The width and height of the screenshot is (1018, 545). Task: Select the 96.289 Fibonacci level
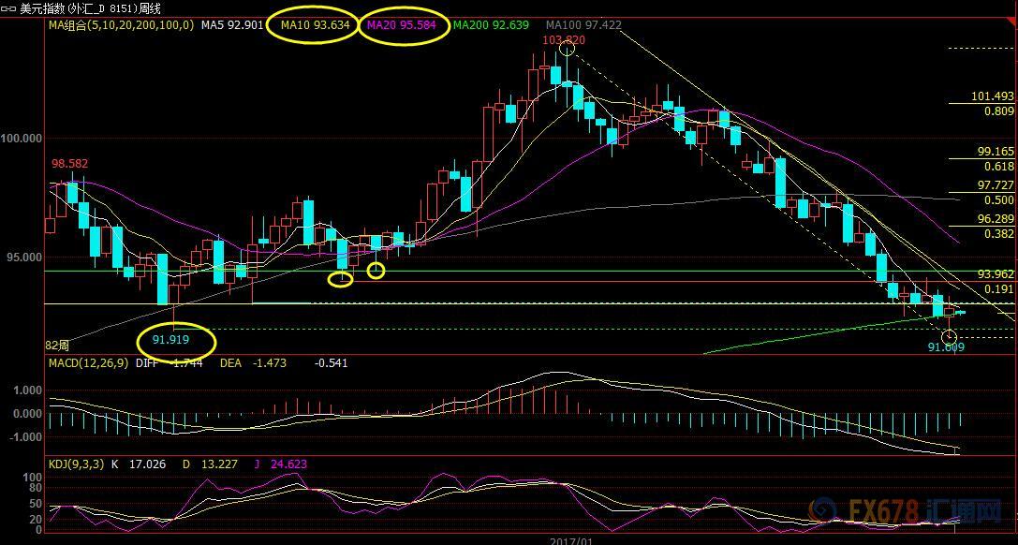click(996, 219)
